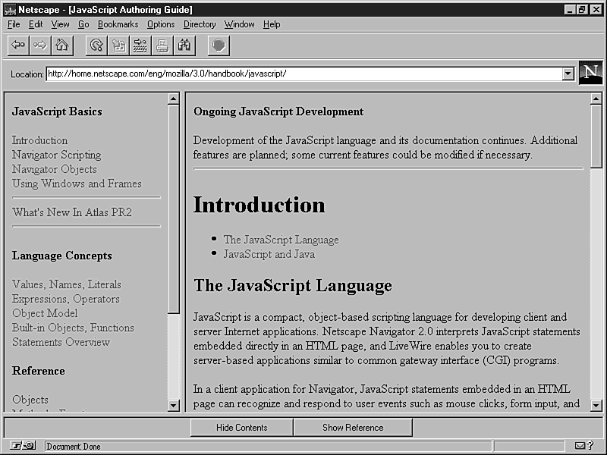Go to the Home page icon
Image resolution: width=607 pixels, height=455 pixels.
click(x=61, y=45)
